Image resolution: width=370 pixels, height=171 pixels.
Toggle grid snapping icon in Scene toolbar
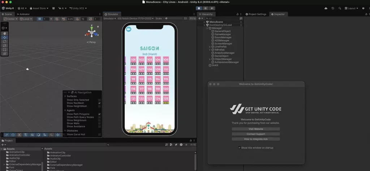point(40,19)
